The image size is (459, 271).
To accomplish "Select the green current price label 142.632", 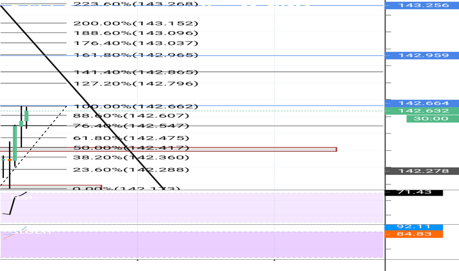I will pyautogui.click(x=423, y=111).
